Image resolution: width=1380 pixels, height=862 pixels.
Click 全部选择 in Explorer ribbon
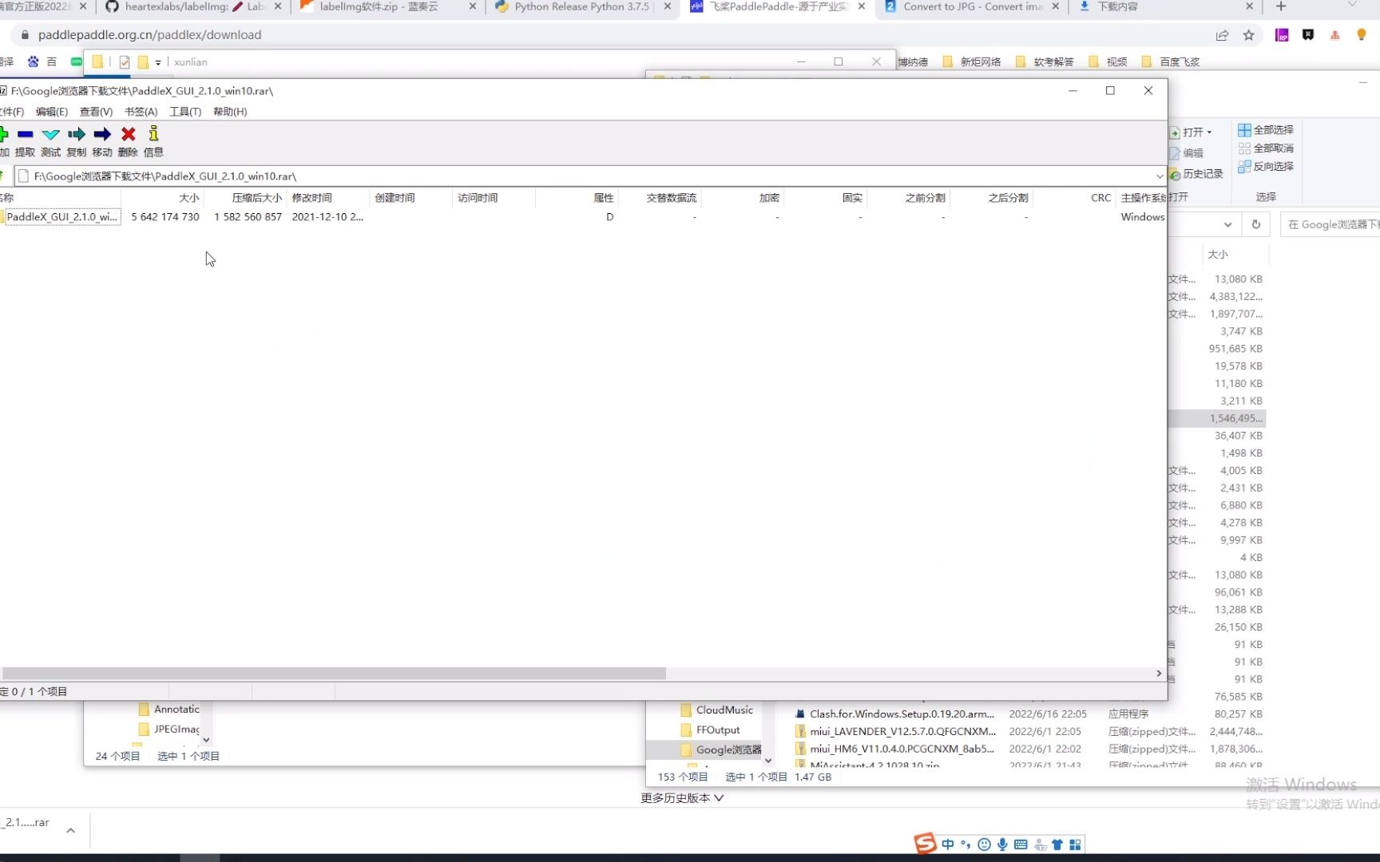[1266, 129]
